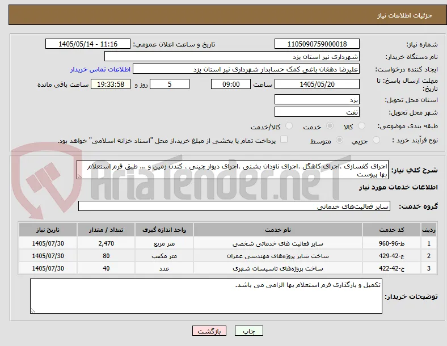This screenshot has height=346, width=447.
Task: Click ساخت سایر پروژه‌های مهندسی عمران cell
Action: pos(277,256)
